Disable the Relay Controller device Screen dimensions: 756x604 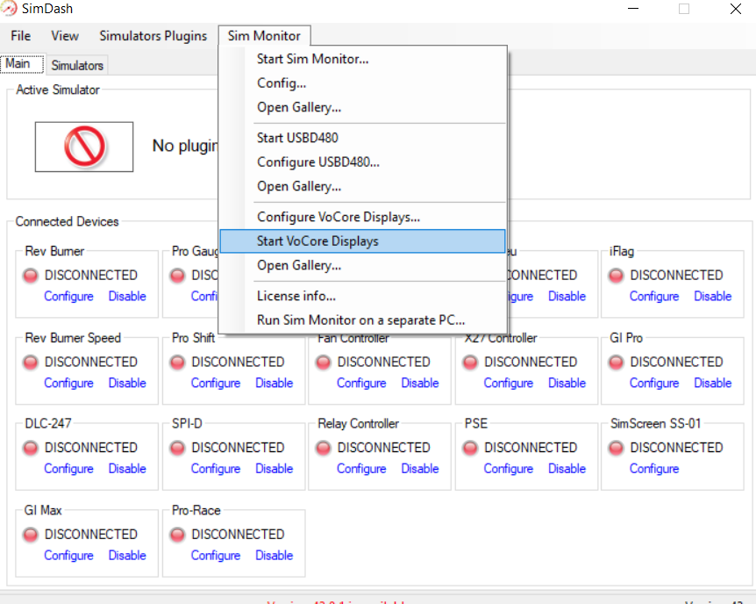click(x=420, y=469)
